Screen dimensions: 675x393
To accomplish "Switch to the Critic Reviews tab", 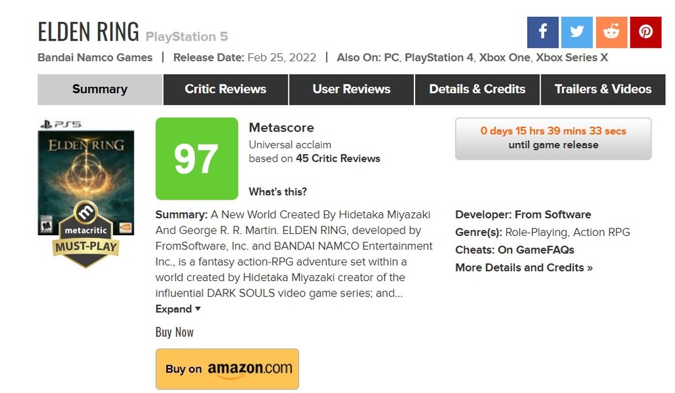I will (x=225, y=89).
